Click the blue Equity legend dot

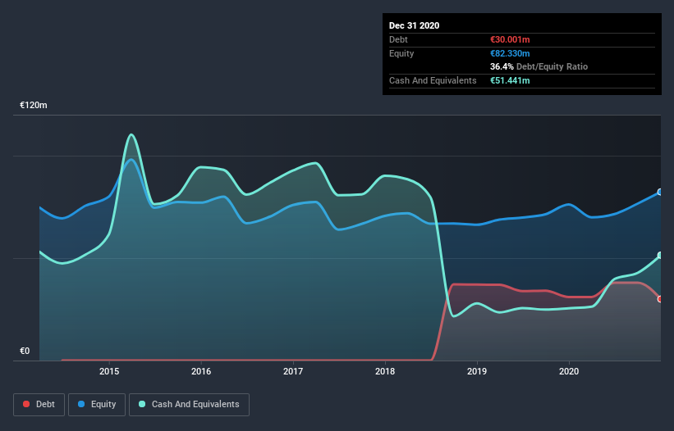pyautogui.click(x=81, y=404)
